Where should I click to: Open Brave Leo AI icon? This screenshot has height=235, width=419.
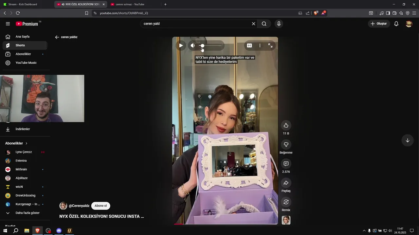401,13
